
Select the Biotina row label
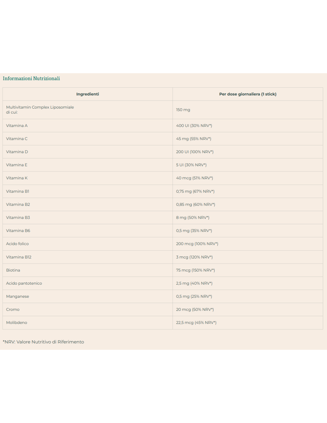point(13,270)
